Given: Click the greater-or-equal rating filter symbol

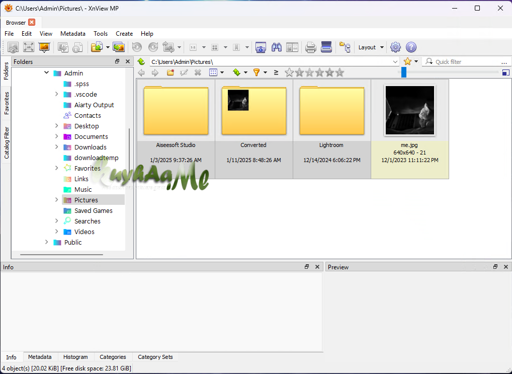Looking at the screenshot, I should pyautogui.click(x=276, y=72).
